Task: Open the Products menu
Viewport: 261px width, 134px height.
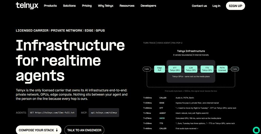Action: click(50, 6)
